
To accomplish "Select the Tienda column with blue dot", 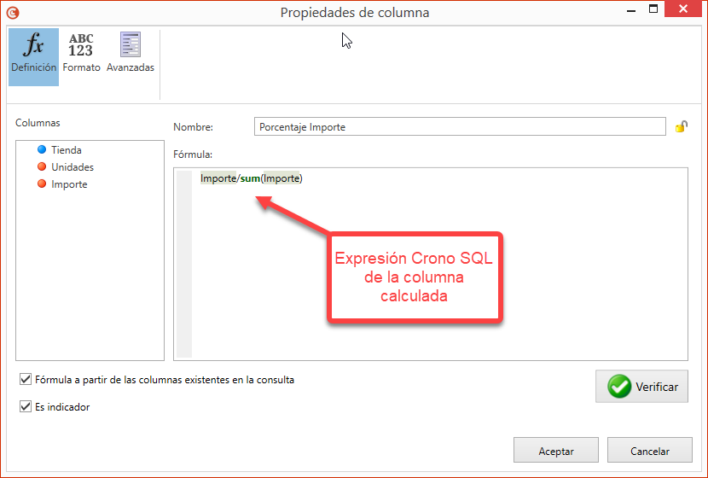I will click(x=66, y=150).
